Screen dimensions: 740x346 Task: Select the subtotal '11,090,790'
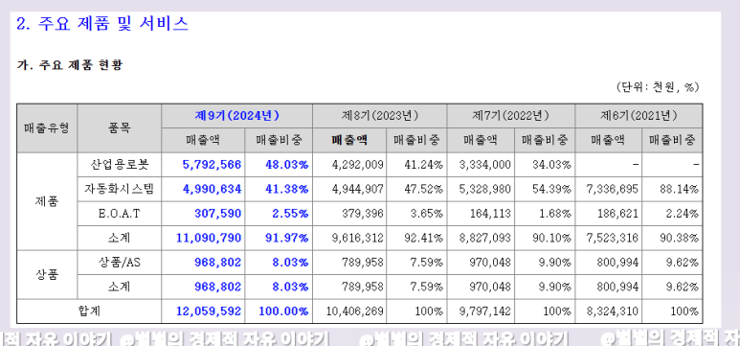point(209,238)
